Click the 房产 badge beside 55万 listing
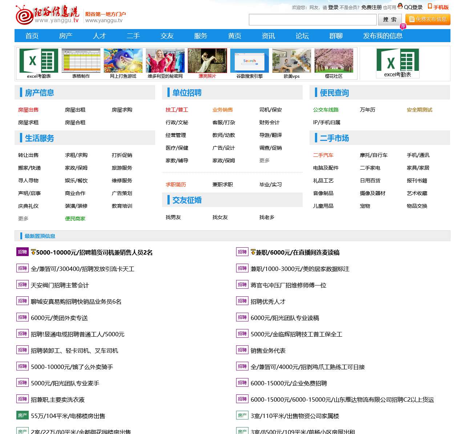 (x=23, y=415)
